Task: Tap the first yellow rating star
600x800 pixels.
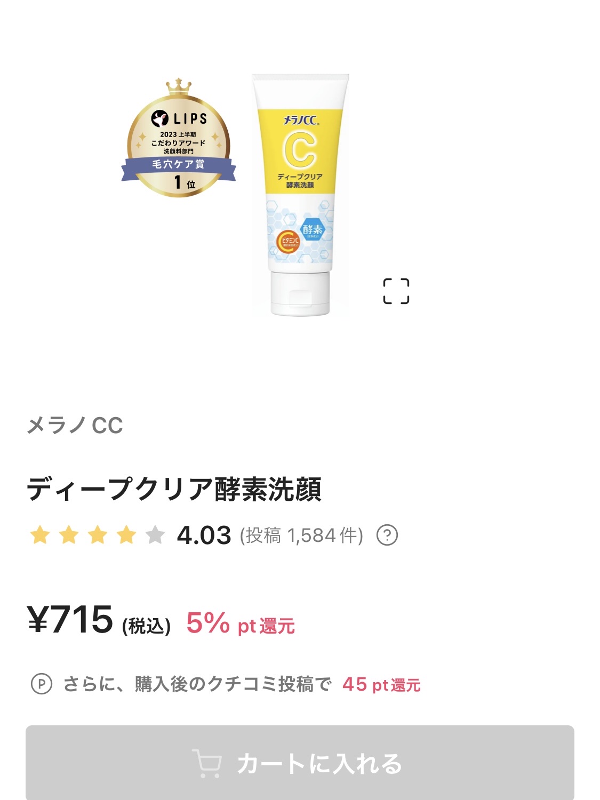Action: pos(40,535)
